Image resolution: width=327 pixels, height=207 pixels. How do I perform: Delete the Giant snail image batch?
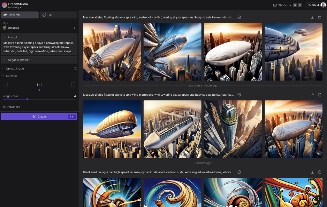[320, 172]
